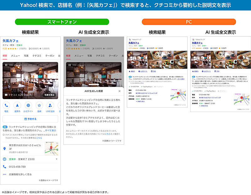Expand 詳細を見る in PC 検索結果 panel
The image size is (251, 195).
click(x=140, y=102)
